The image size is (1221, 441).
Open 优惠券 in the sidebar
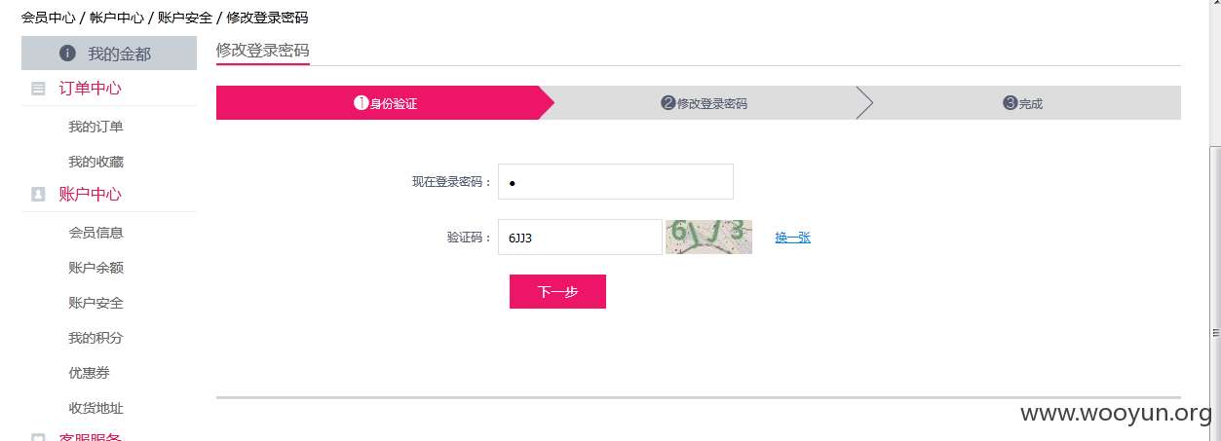(89, 373)
